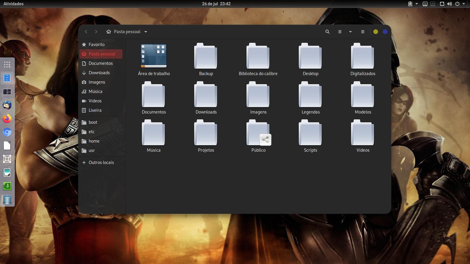Launch Firefox from the dock

tap(7, 119)
